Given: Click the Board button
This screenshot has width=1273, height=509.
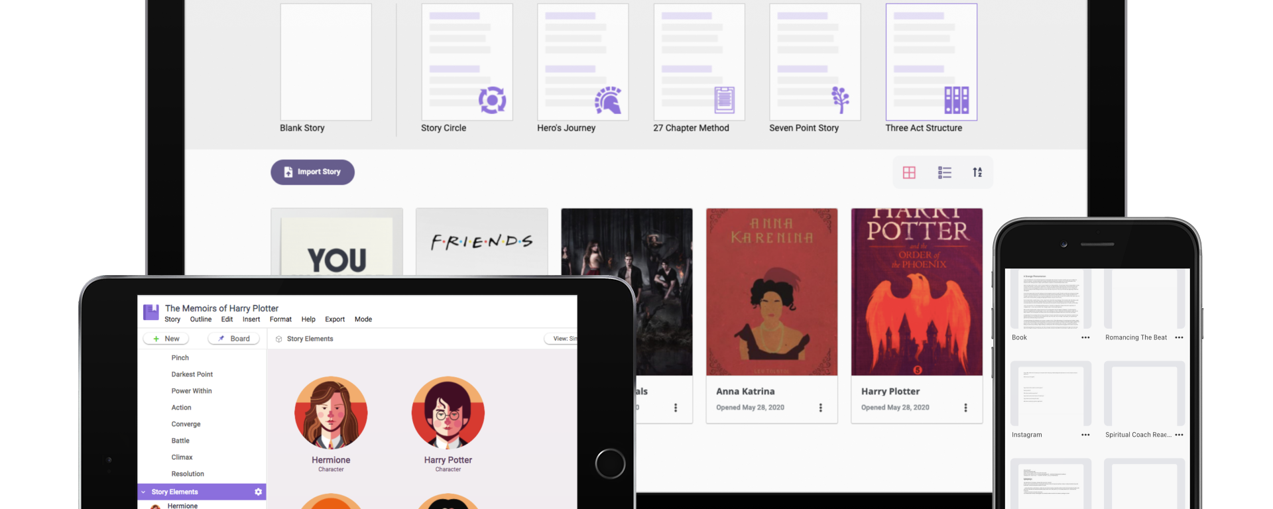Looking at the screenshot, I should [233, 339].
